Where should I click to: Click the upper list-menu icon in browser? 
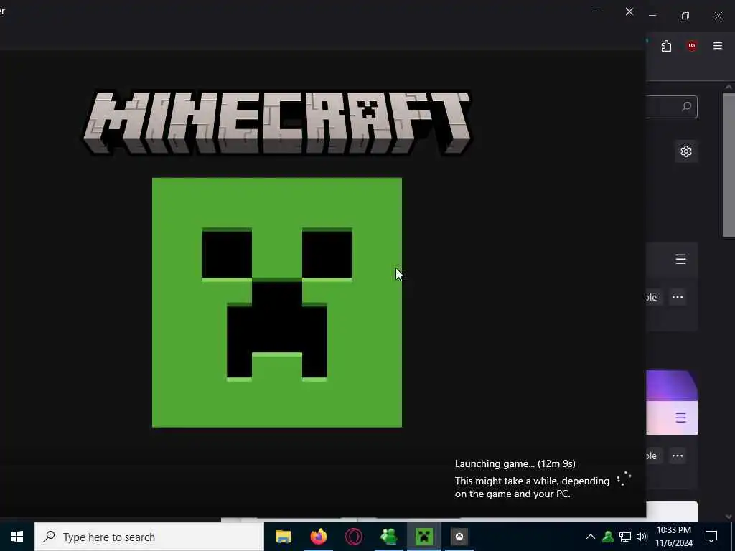coord(680,259)
